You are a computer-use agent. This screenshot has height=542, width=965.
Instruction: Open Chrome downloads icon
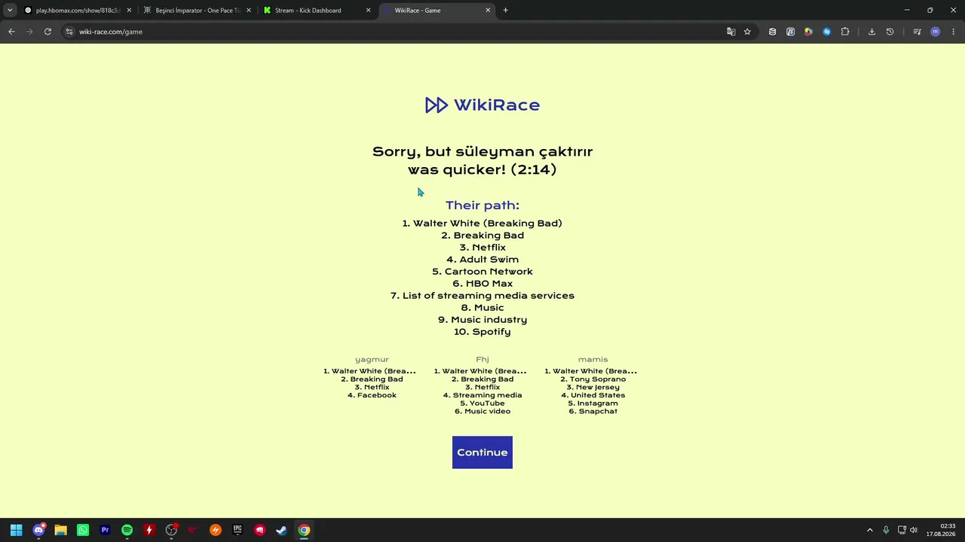point(872,32)
